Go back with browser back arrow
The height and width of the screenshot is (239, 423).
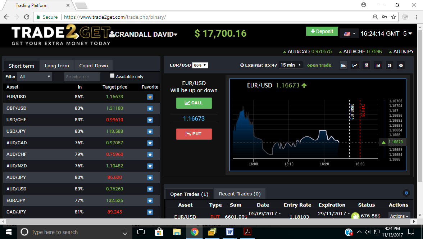6,17
